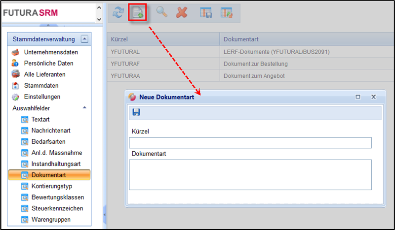Click the new document type icon
Screen dimensions: 395x230
click(138, 13)
